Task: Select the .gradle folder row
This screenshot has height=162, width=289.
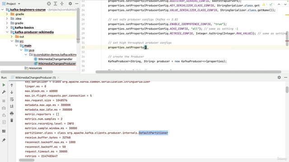Action: tap(38, 14)
